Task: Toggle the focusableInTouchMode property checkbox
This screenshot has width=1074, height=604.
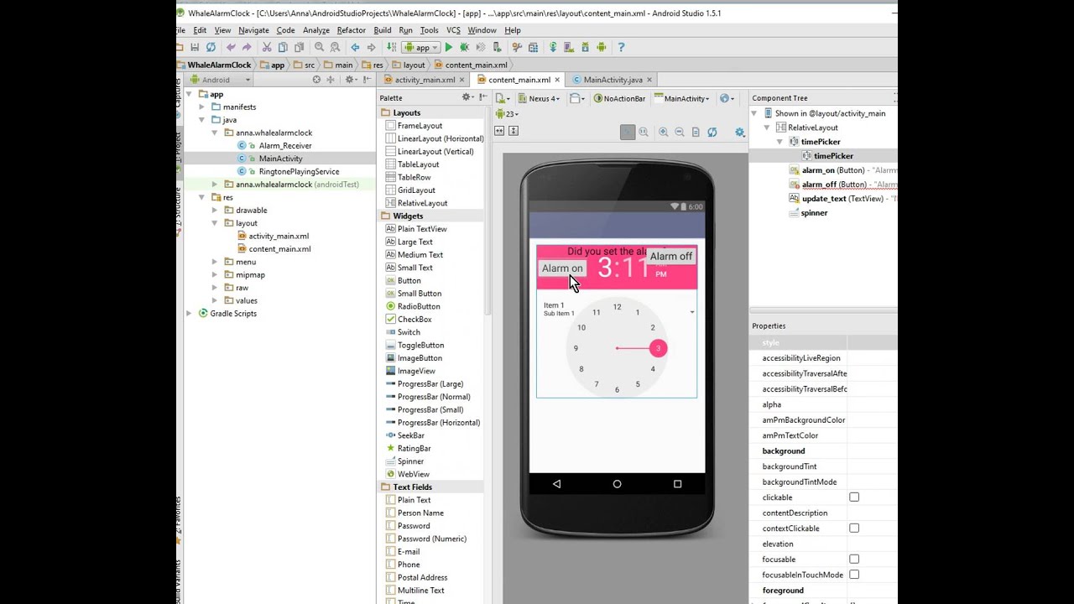Action: [x=854, y=575]
